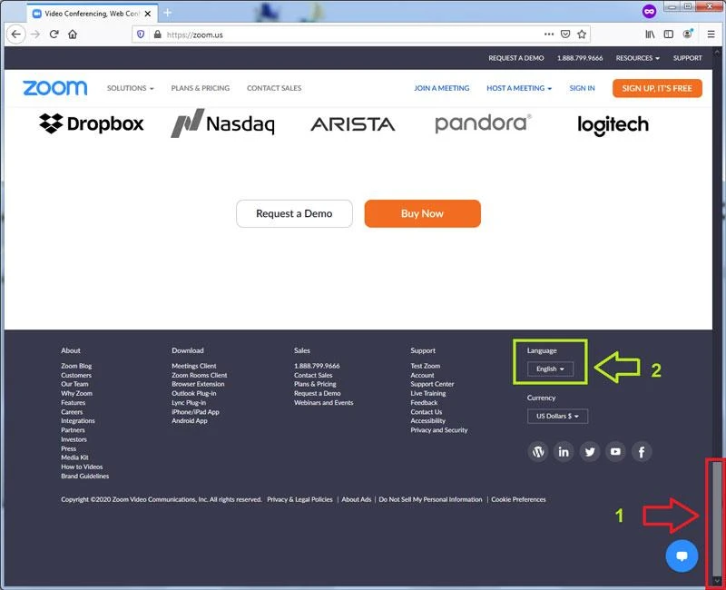Open the YouTube icon in footer
Viewport: 726px width, 590px height.
616,452
